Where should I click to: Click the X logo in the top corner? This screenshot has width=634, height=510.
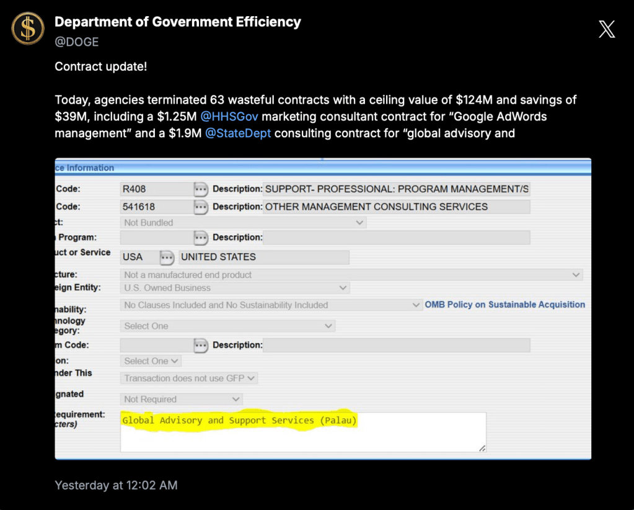(606, 29)
